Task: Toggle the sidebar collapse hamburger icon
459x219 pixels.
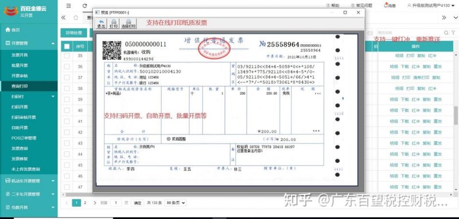Action: point(68,6)
